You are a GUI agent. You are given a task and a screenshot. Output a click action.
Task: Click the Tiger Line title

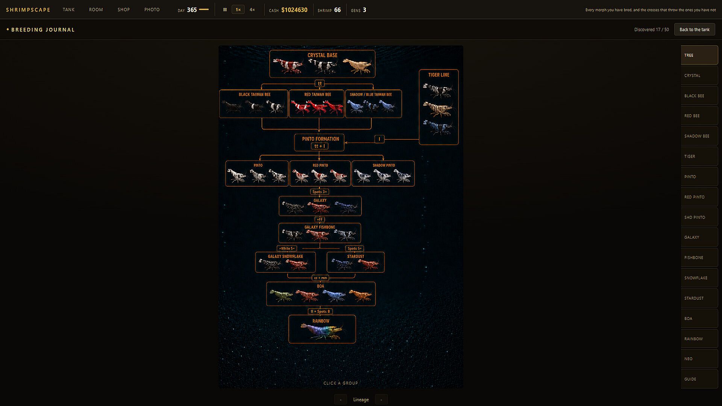438,75
